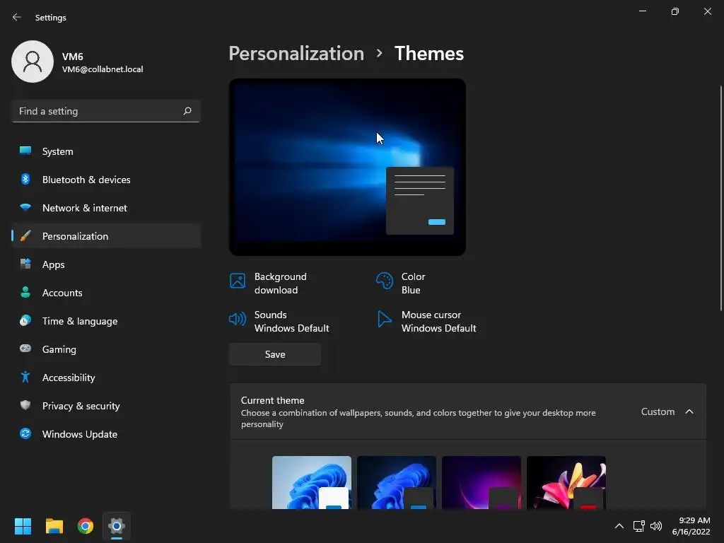Click the Privacy & security shield icon

[x=25, y=405]
